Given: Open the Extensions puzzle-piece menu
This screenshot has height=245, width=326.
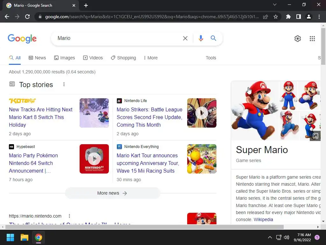Looking at the screenshot, I should [x=288, y=17].
